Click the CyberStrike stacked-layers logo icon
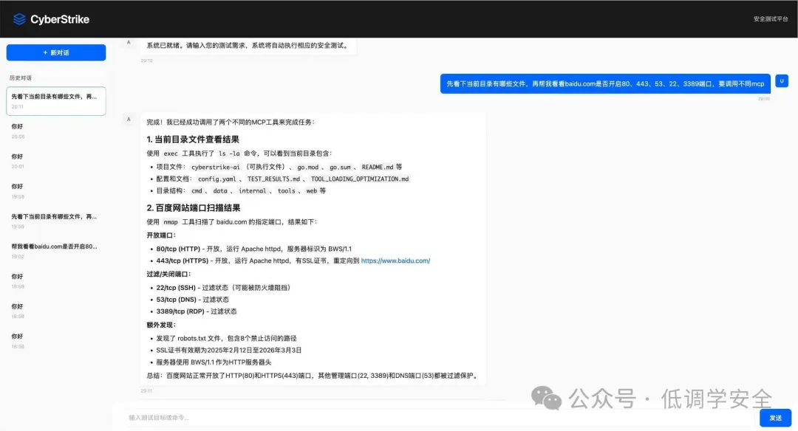The image size is (798, 431). [x=19, y=19]
